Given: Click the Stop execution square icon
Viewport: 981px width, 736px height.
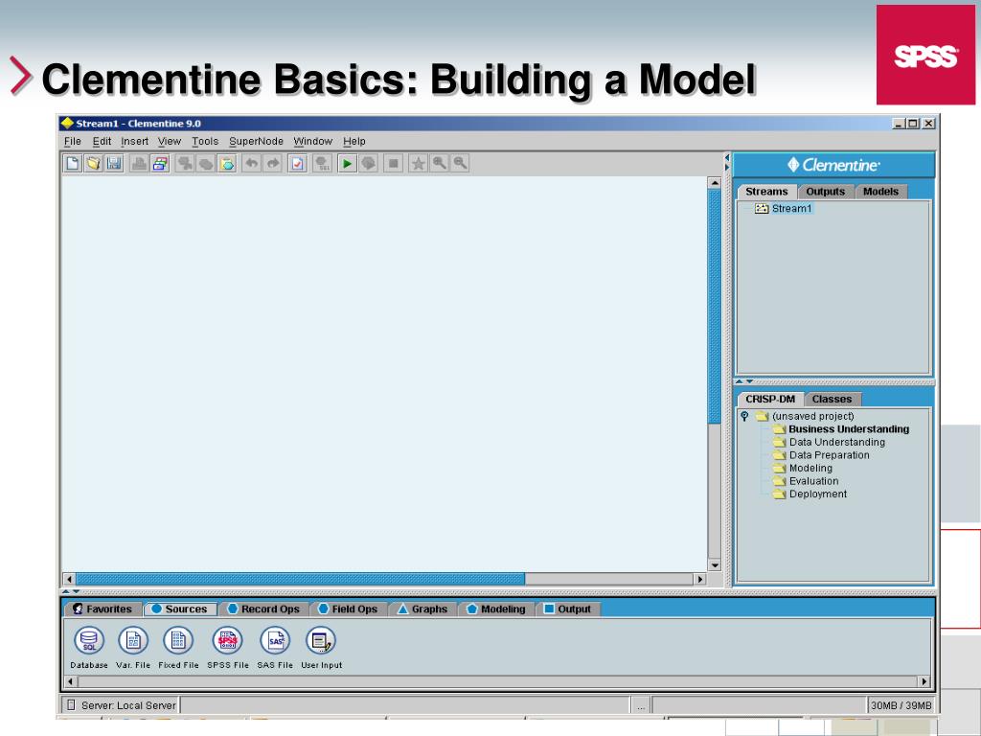Looking at the screenshot, I should [x=393, y=163].
